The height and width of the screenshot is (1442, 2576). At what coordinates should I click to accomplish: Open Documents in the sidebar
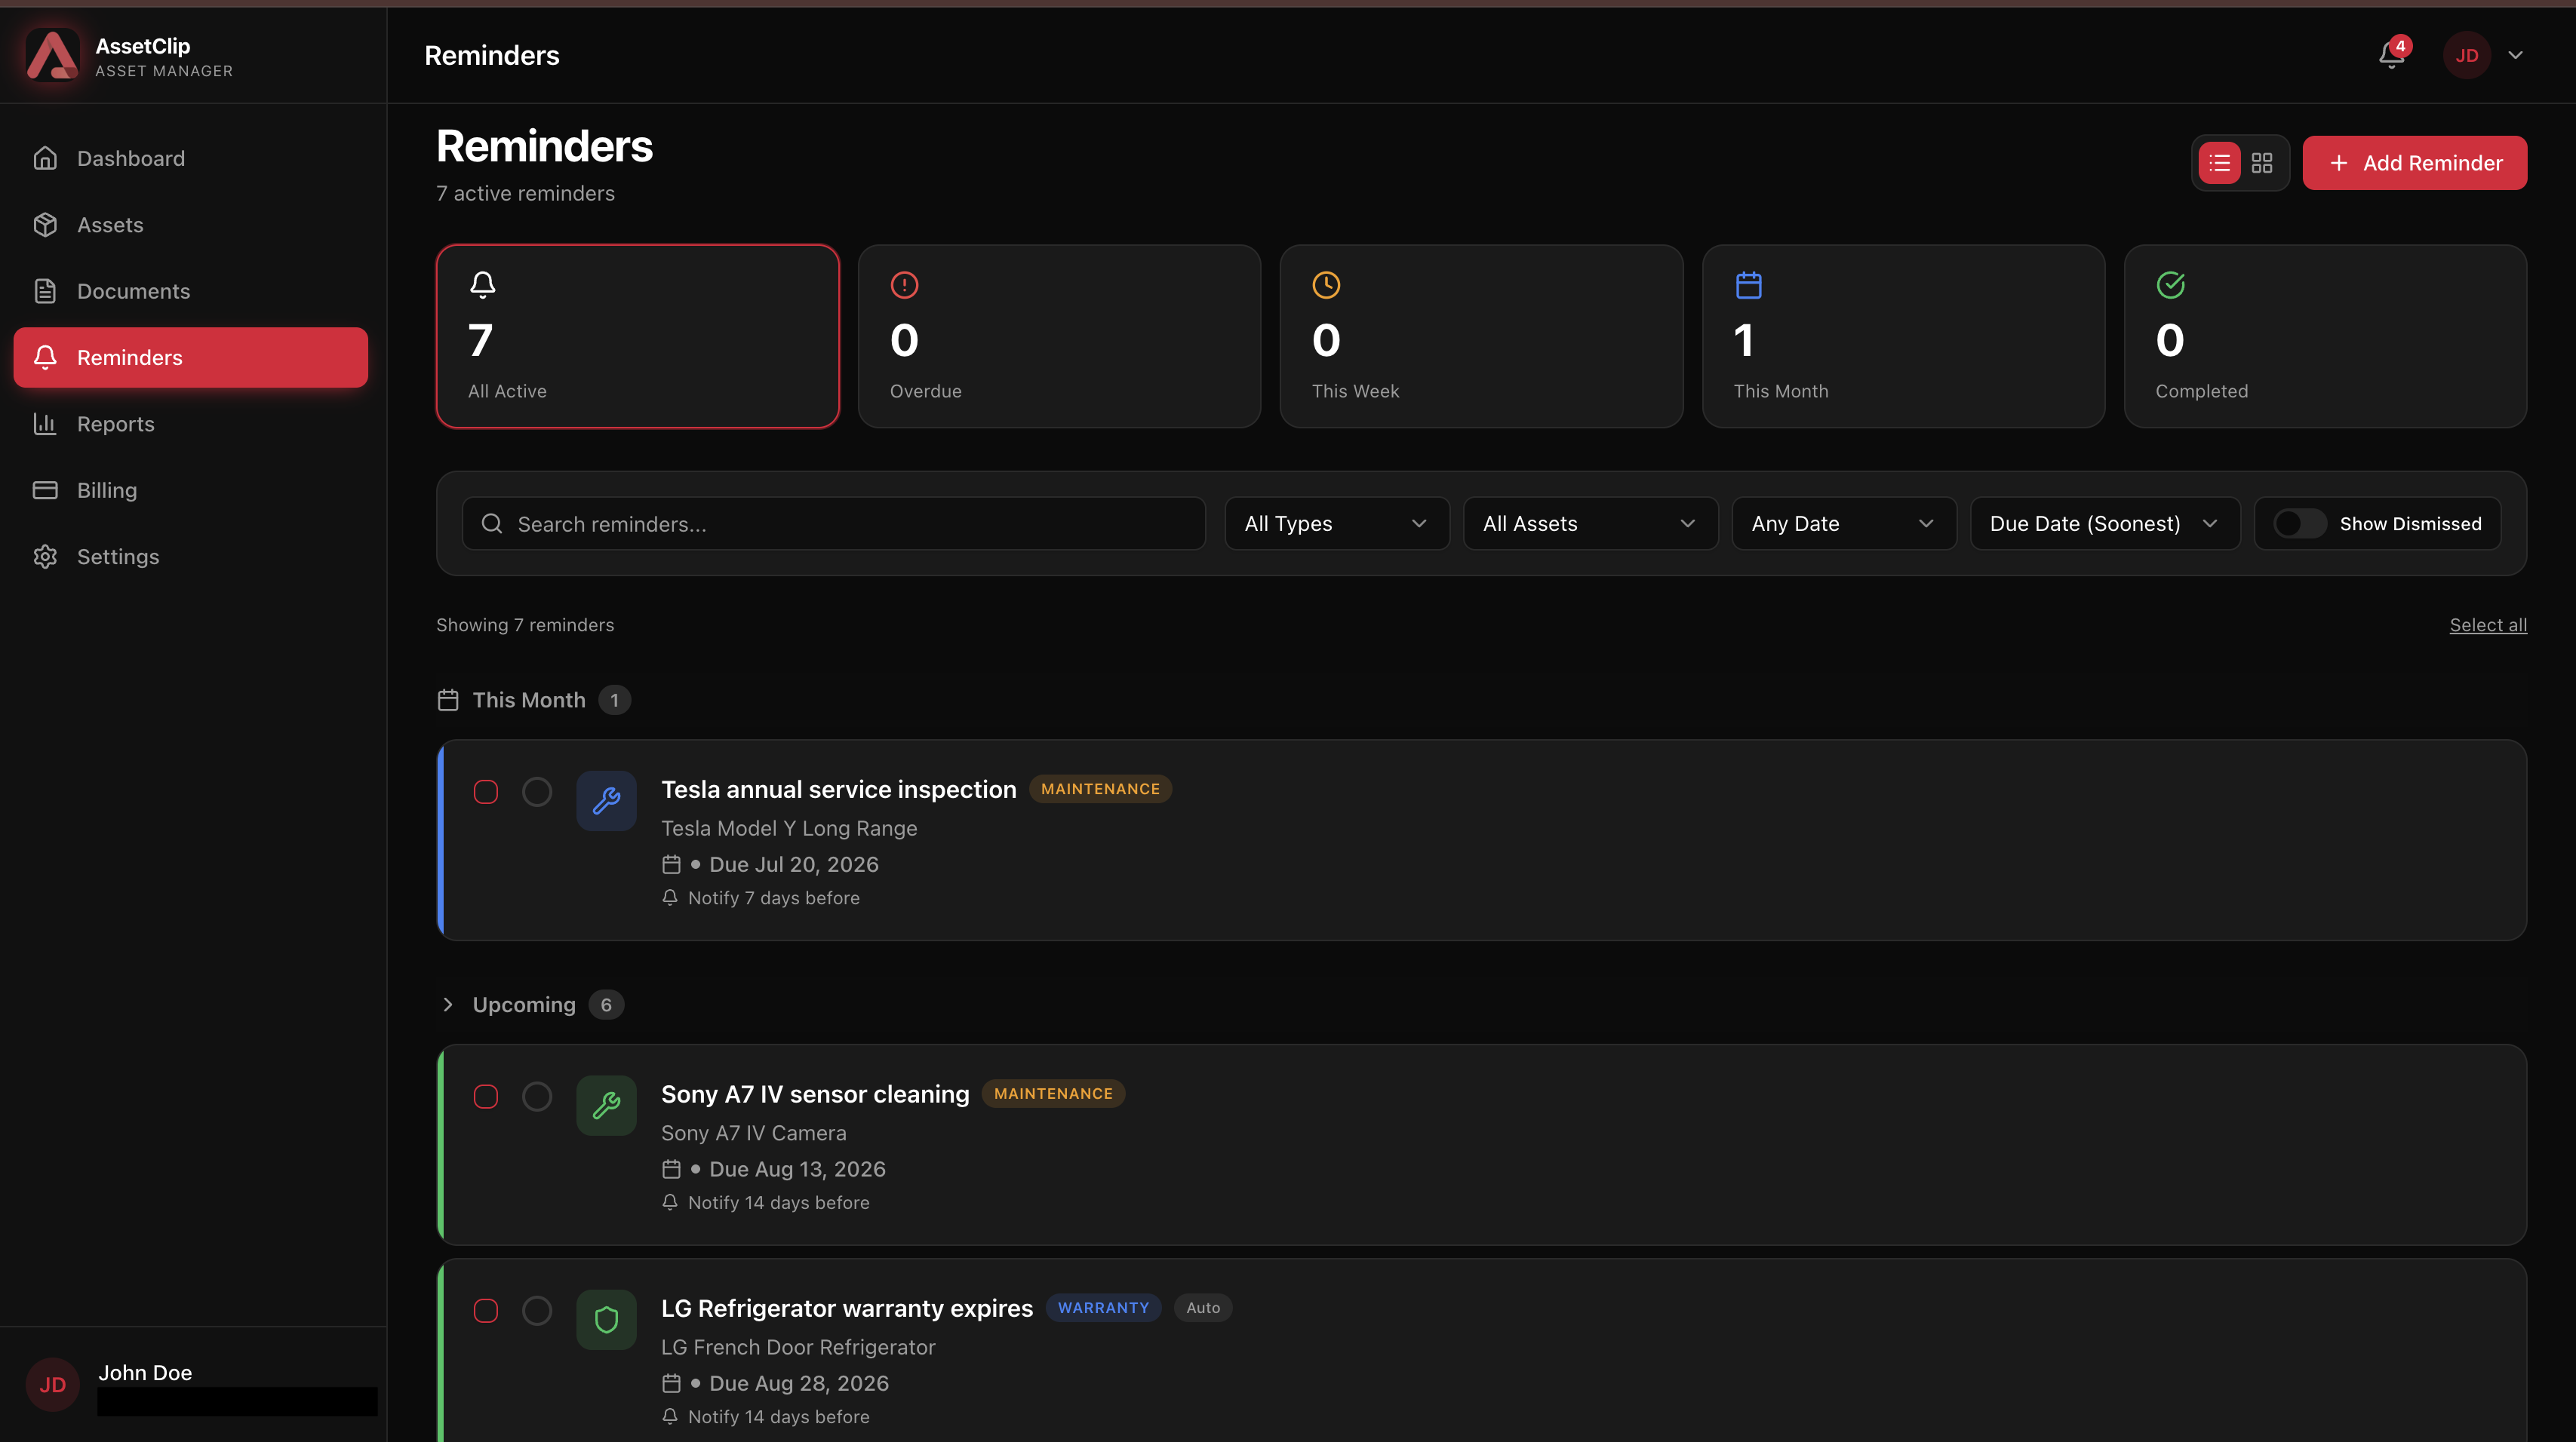click(191, 292)
